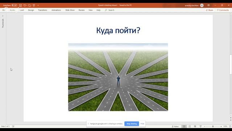This screenshot has height=131, width=232.
Task: Open the Transitions tab
Action: (x=43, y=10)
